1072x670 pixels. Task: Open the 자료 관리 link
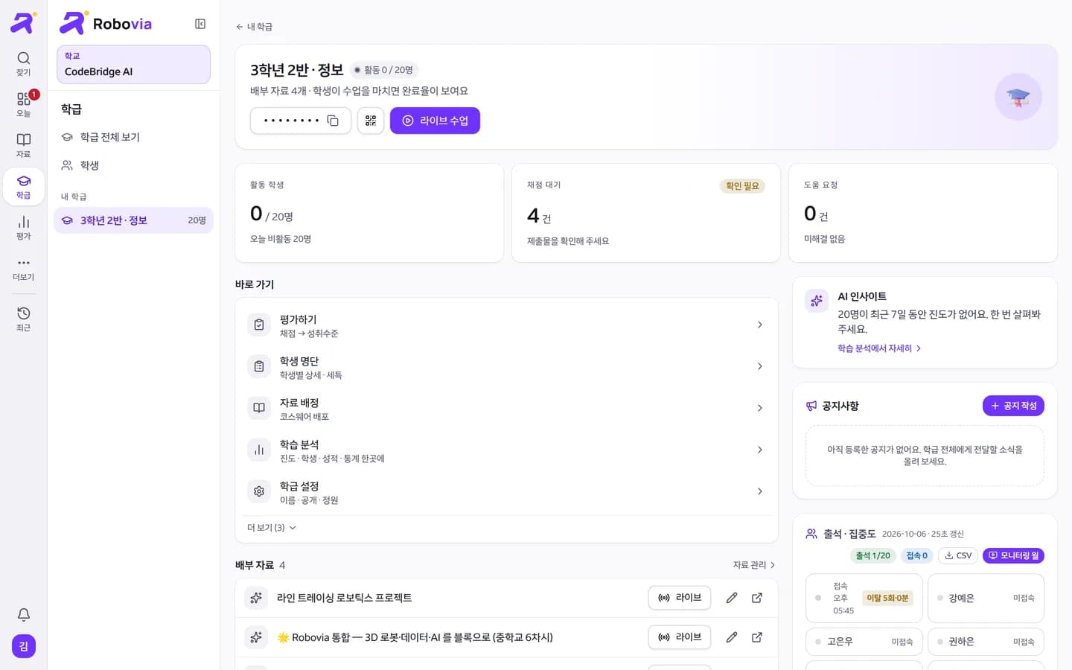point(753,565)
